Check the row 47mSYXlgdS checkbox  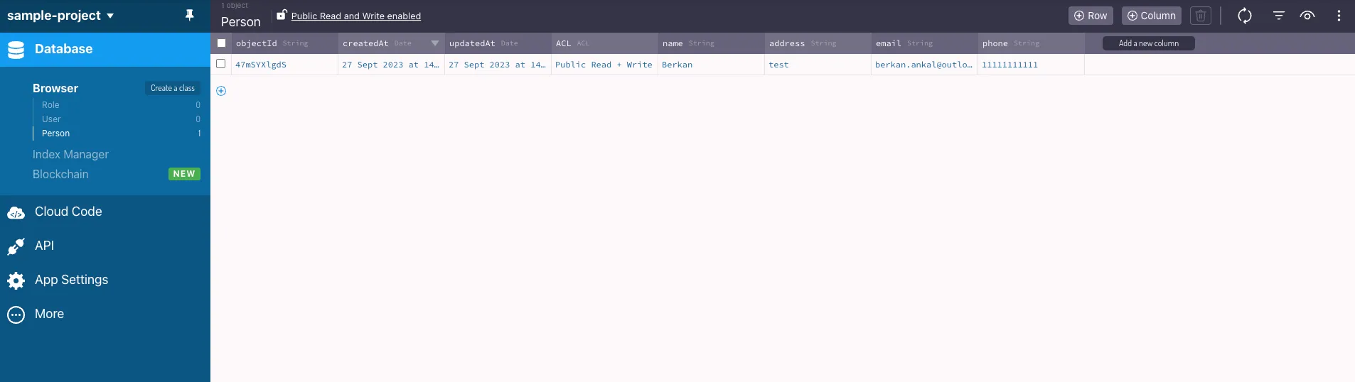tap(220, 64)
